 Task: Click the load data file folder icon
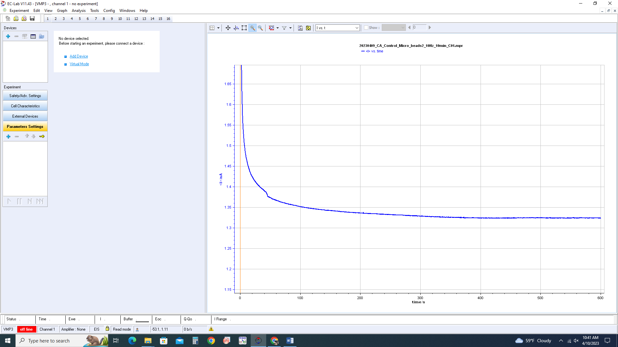click(24, 19)
